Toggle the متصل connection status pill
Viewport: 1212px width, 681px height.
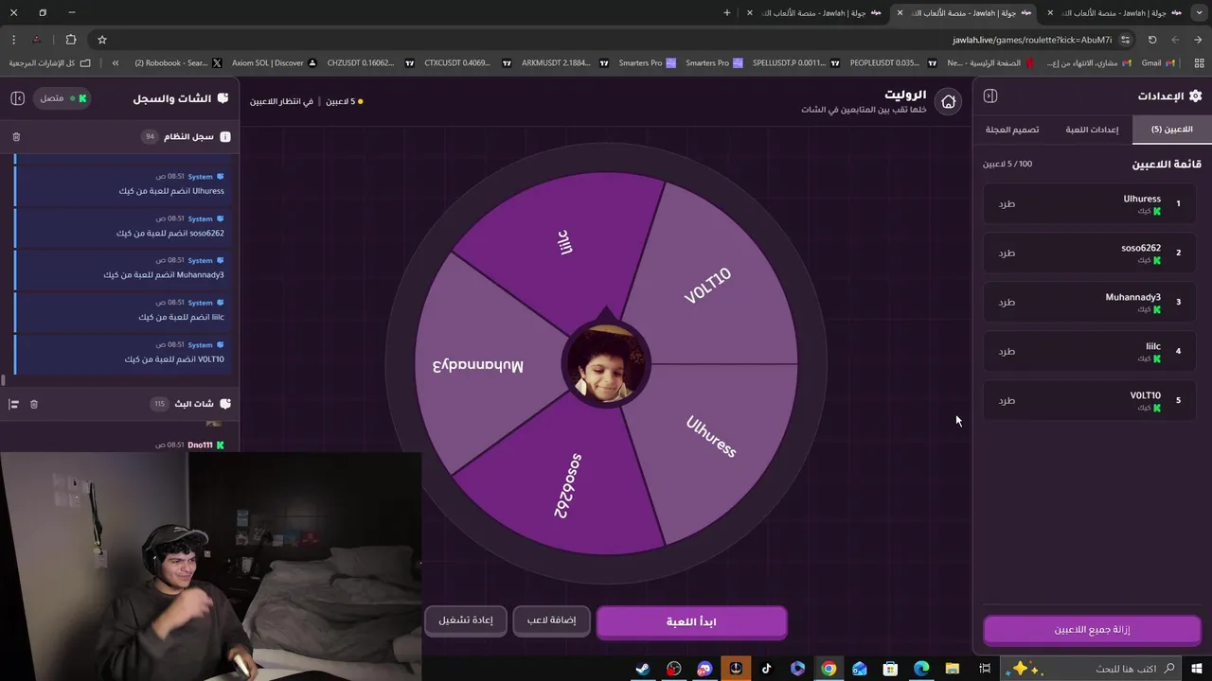pyautogui.click(x=63, y=98)
